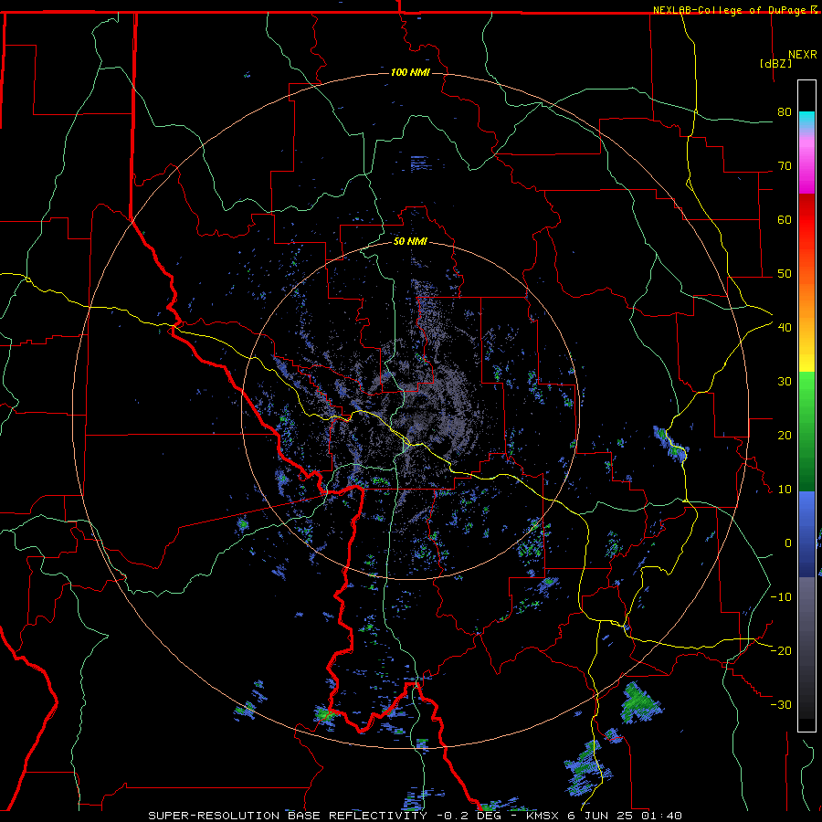Click the 80 value on the dBZ scale
This screenshot has width=822, height=822.
785,112
